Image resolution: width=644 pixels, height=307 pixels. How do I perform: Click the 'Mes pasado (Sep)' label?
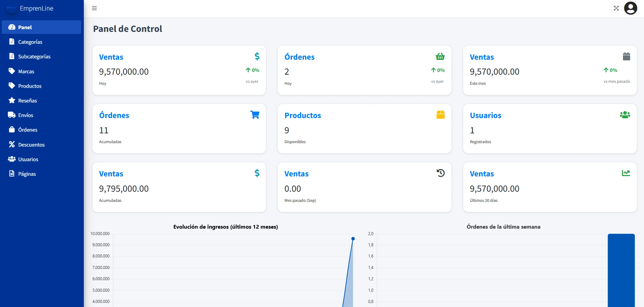tap(300, 200)
